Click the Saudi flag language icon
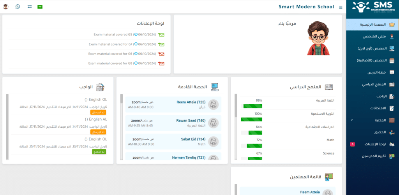The image size is (399, 195). [40, 7]
